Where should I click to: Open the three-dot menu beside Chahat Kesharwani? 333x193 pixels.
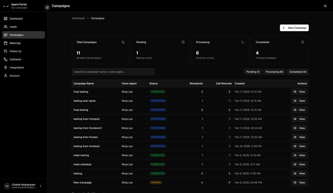(x=40, y=186)
